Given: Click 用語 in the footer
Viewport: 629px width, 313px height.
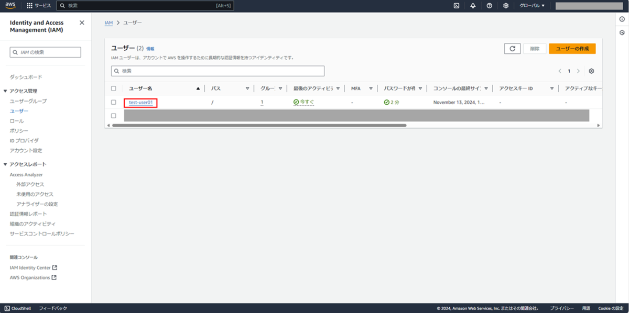Looking at the screenshot, I should (x=586, y=308).
